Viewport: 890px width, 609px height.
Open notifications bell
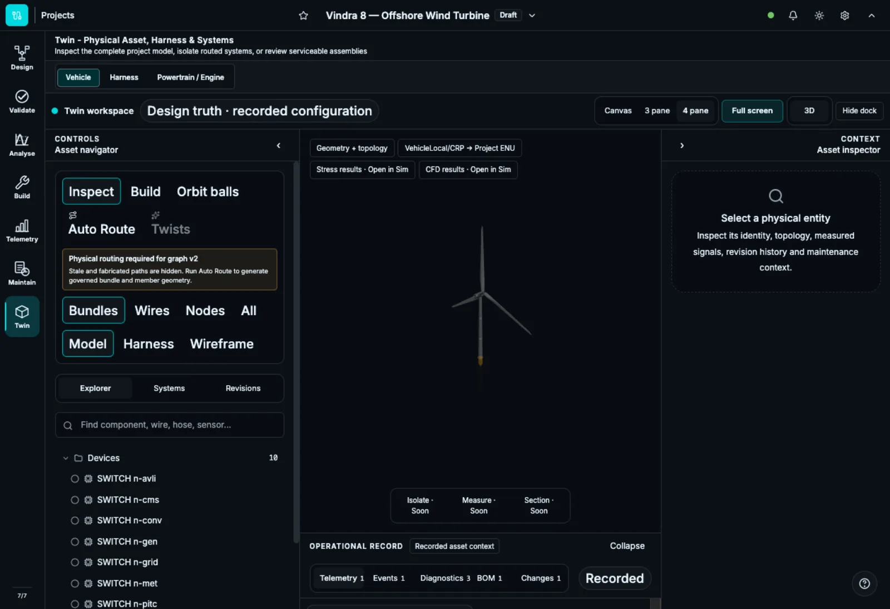tap(793, 16)
